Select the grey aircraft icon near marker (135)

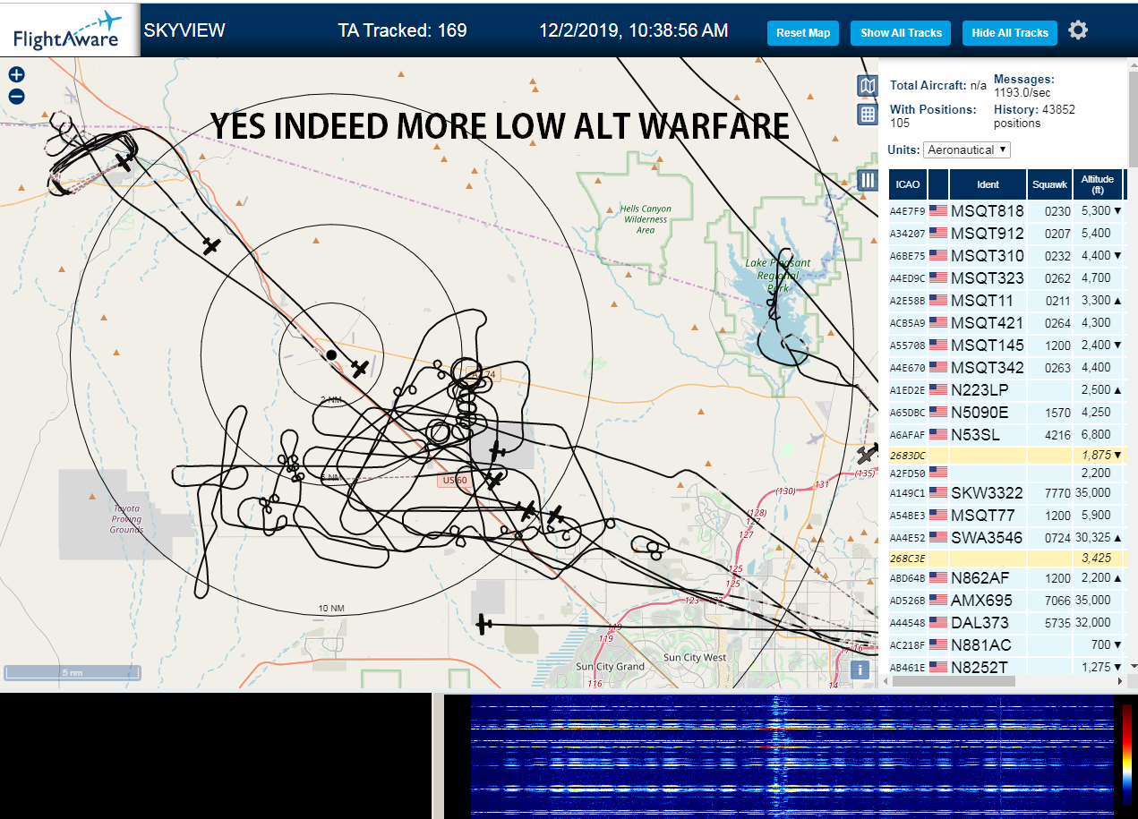point(868,454)
